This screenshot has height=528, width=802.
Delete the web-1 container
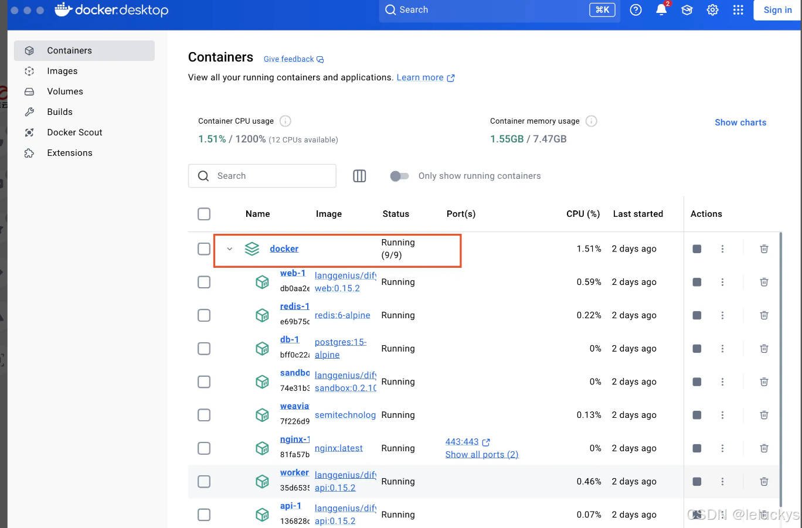coord(764,282)
